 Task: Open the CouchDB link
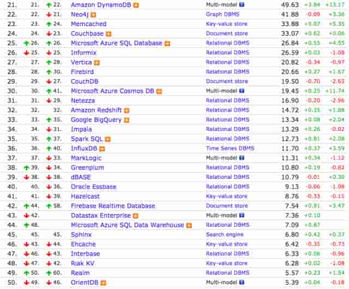[x=85, y=81]
